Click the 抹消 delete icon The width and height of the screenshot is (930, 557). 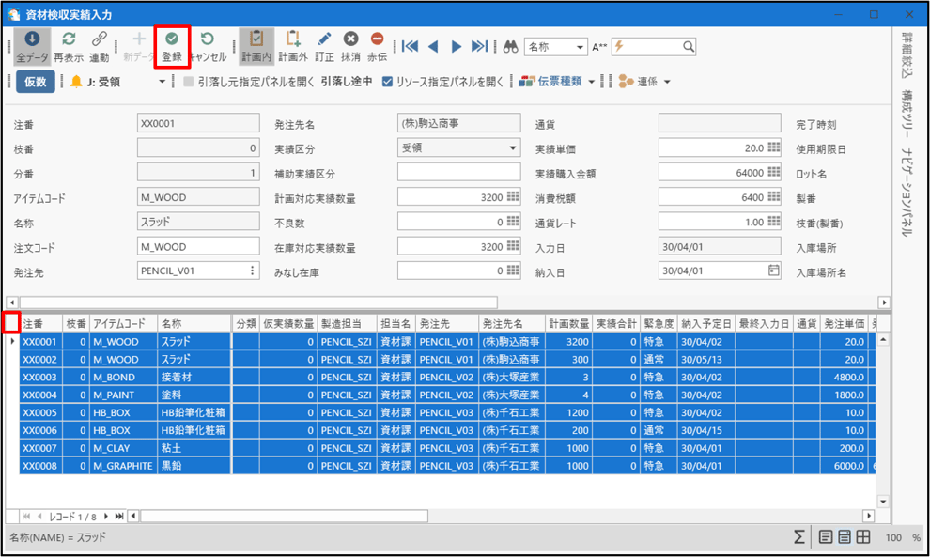coord(350,39)
